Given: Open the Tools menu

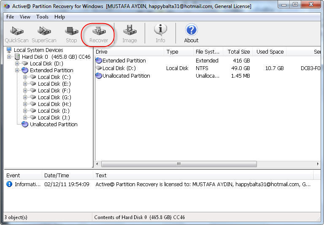Looking at the screenshot, I should click(42, 17).
